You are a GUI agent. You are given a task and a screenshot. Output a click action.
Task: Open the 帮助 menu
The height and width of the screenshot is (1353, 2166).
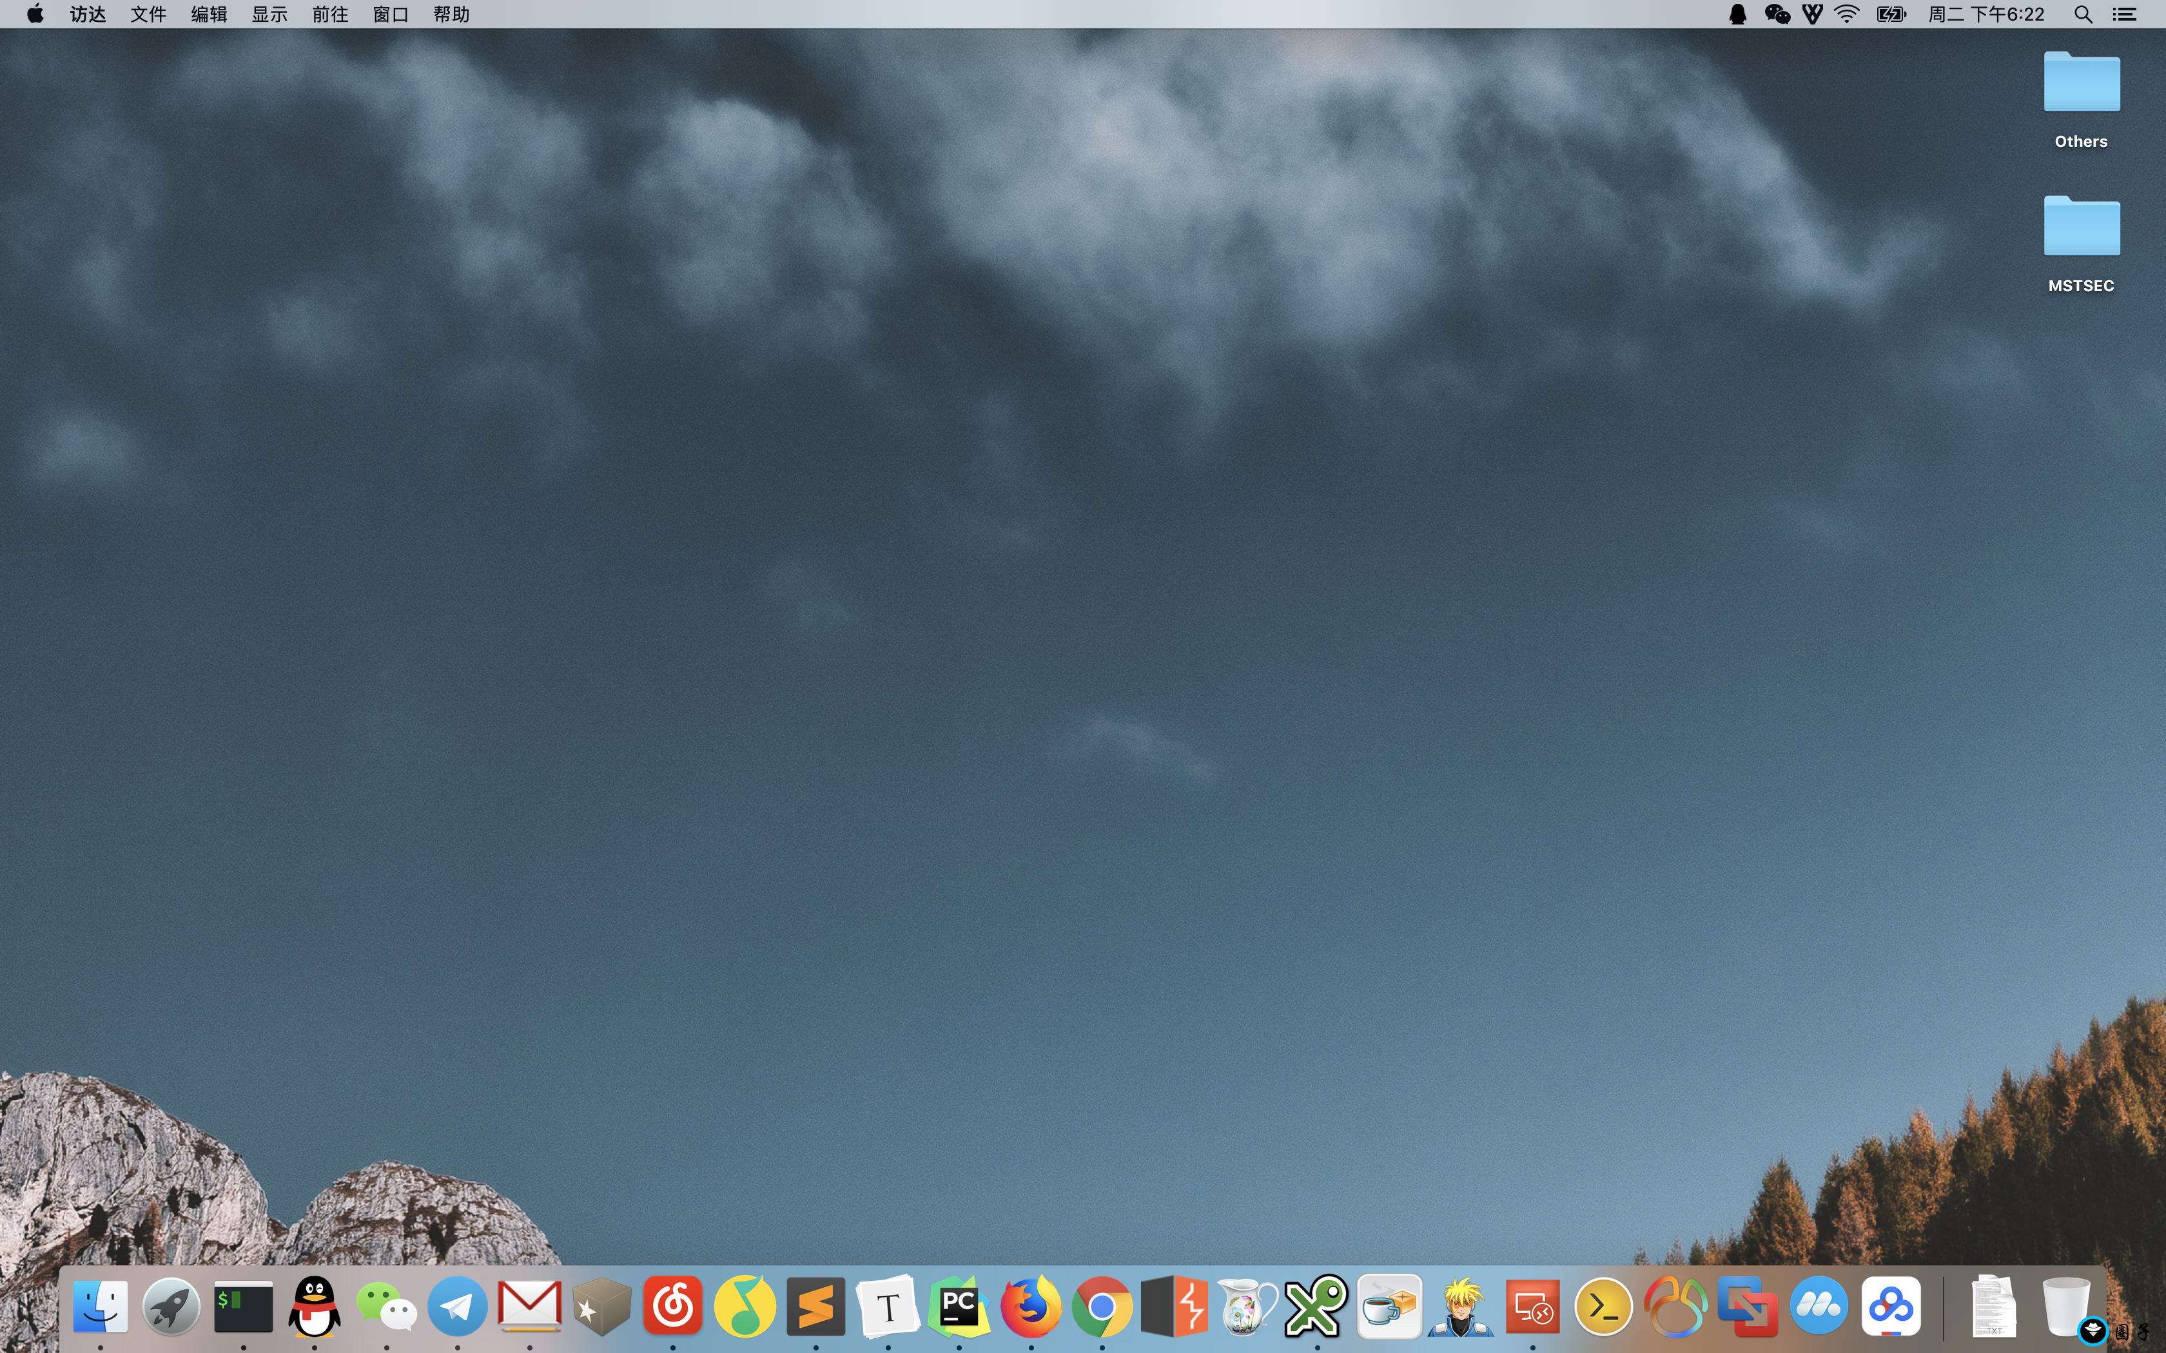pos(451,14)
